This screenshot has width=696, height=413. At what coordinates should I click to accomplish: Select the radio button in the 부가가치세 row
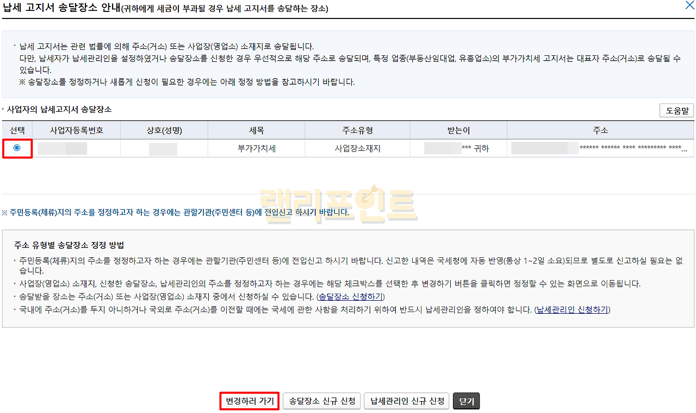pyautogui.click(x=17, y=148)
